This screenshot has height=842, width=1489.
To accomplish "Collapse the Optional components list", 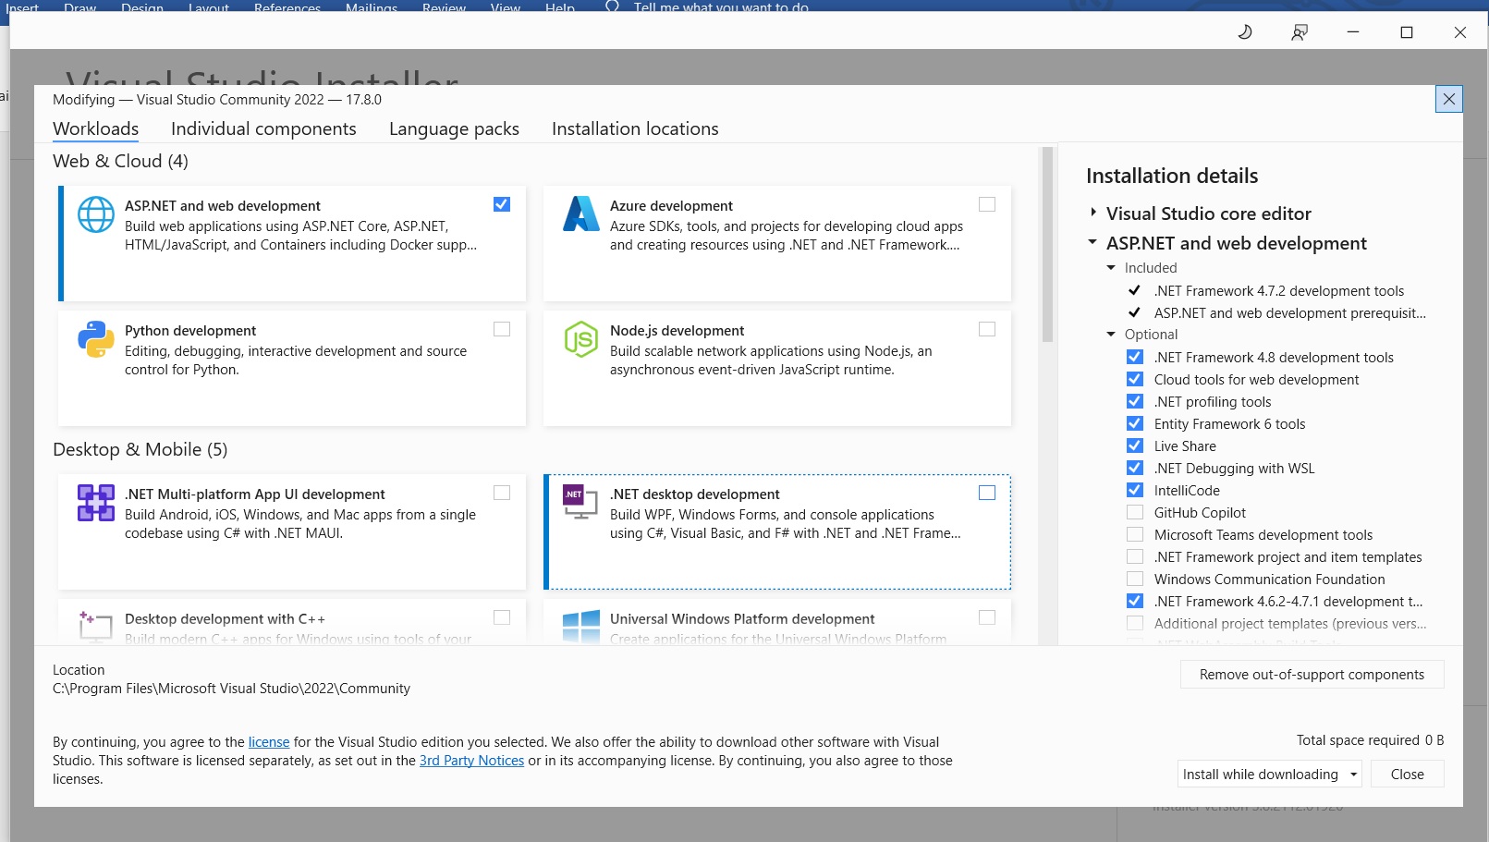I will (x=1111, y=335).
